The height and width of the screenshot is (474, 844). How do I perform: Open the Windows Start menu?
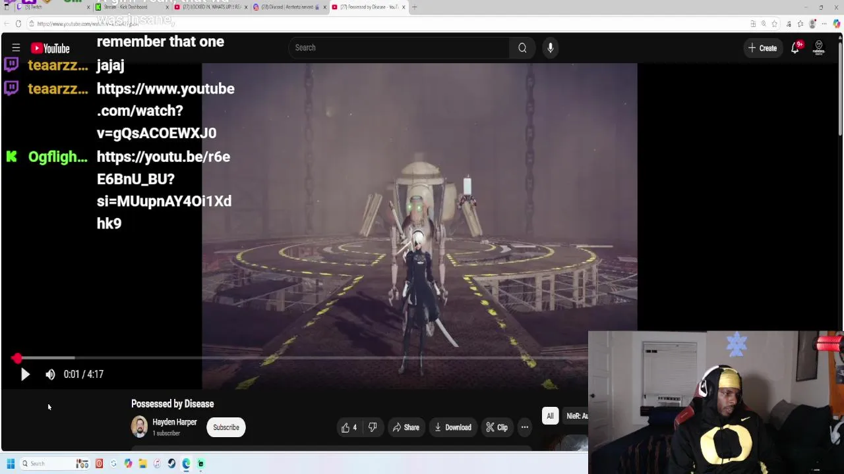tap(11, 463)
